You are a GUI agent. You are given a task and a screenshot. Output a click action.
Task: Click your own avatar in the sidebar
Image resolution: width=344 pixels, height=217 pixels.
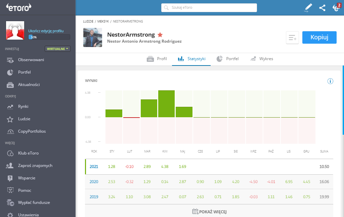pyautogui.click(x=15, y=30)
